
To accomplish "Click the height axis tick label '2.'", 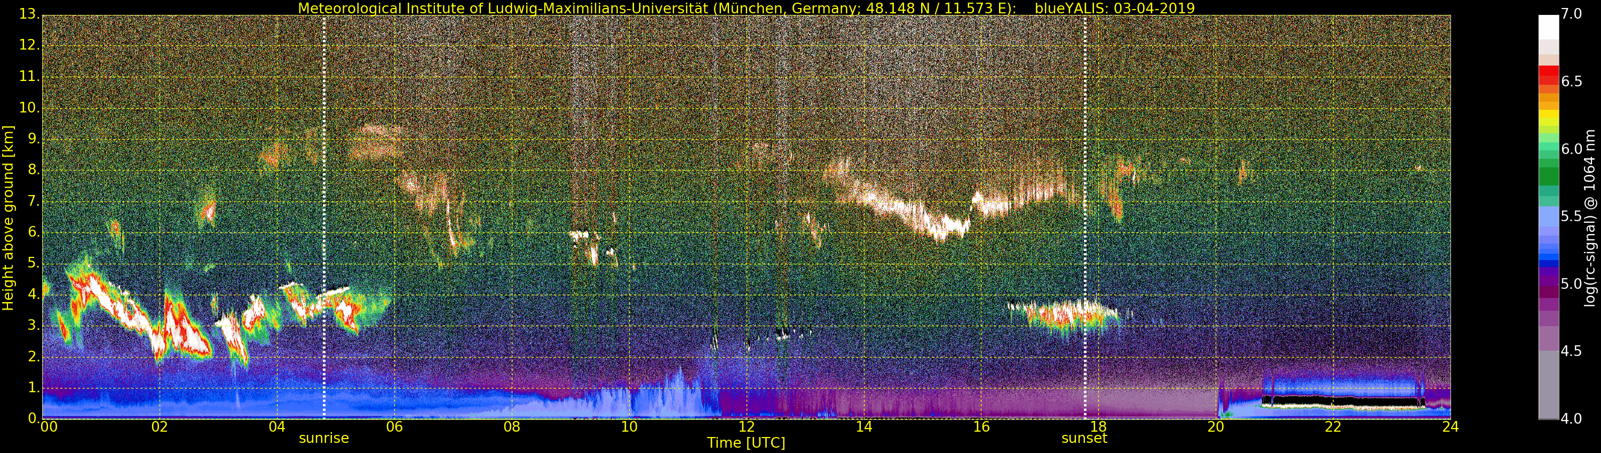I will click(34, 357).
